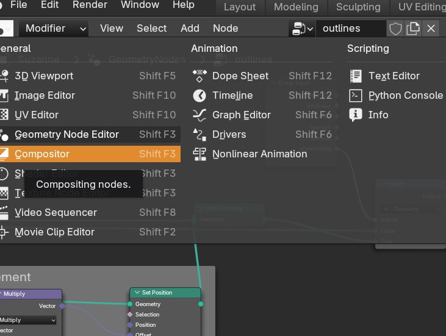Open the Node menu in header
Screen dimensions: 446x336
click(x=226, y=29)
